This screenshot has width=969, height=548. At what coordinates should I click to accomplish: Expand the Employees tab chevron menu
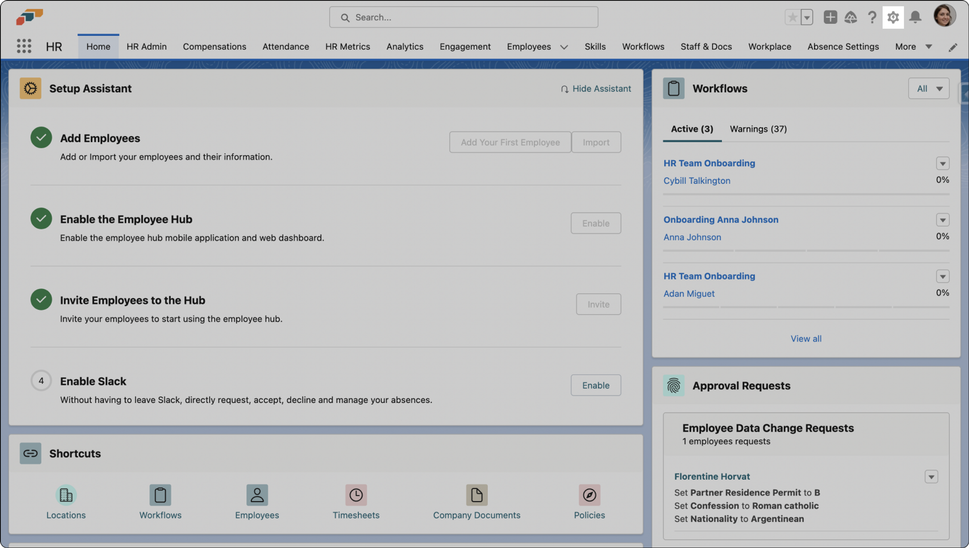tap(564, 47)
